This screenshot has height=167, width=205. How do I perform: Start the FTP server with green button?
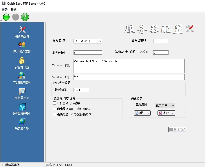click(6, 17)
